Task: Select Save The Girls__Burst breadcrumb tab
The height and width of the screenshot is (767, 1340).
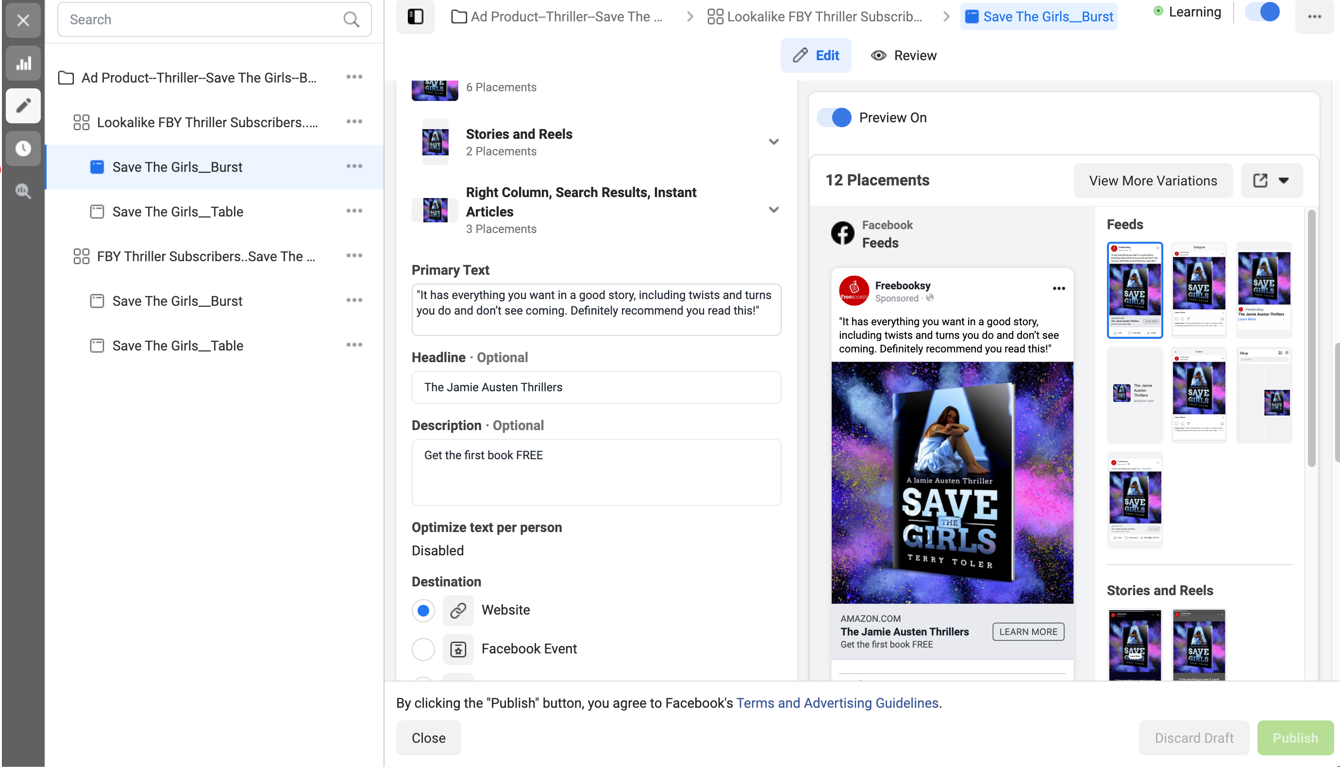Action: pyautogui.click(x=1038, y=17)
